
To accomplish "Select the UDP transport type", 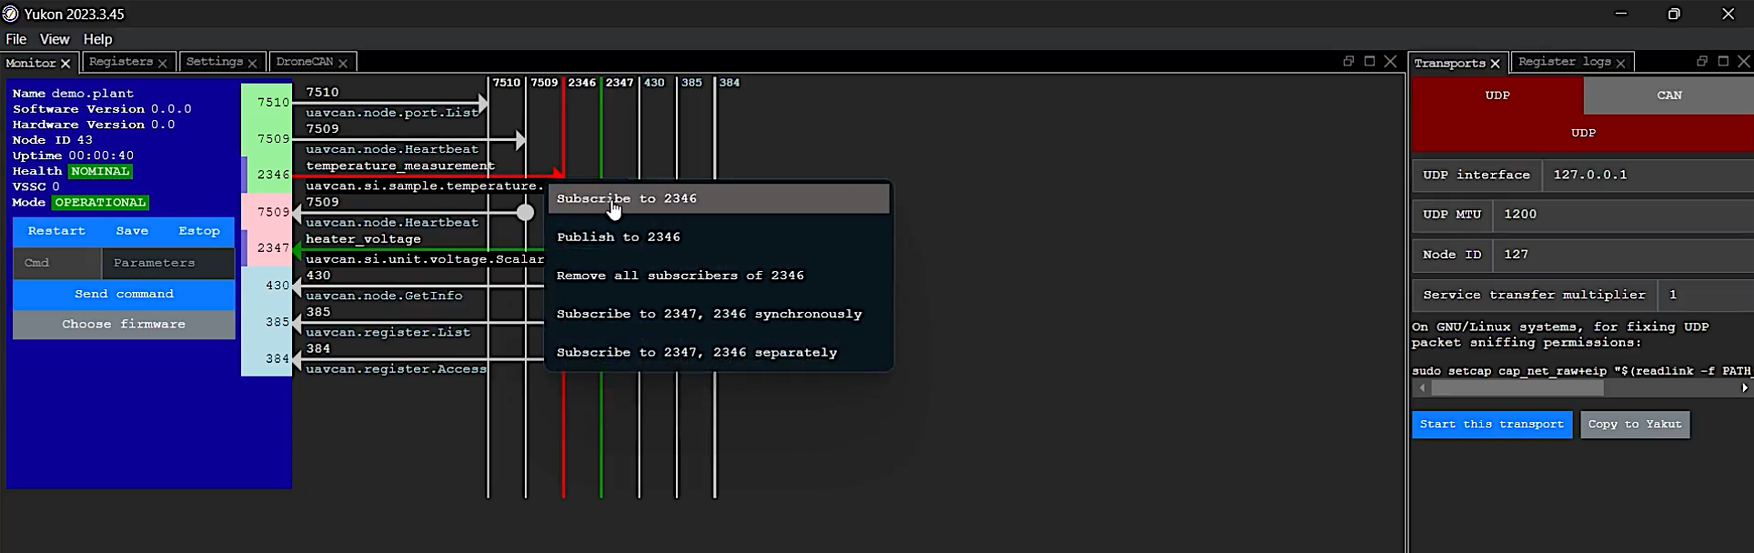I will pos(1497,96).
